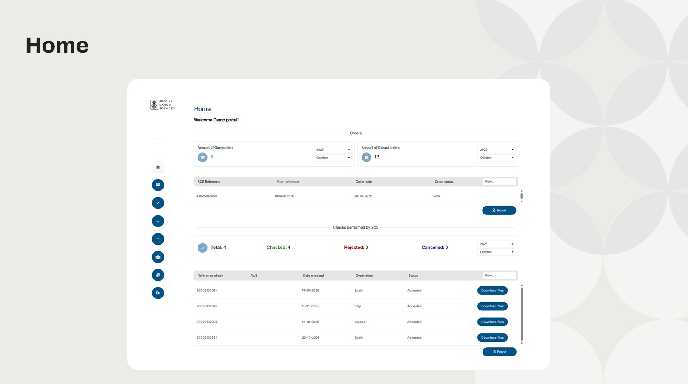Viewport: 688px width, 384px height.
Task: Click the logout icon in sidebar
Action: (x=158, y=293)
